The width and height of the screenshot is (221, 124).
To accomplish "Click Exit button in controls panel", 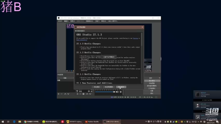I will [152, 93].
